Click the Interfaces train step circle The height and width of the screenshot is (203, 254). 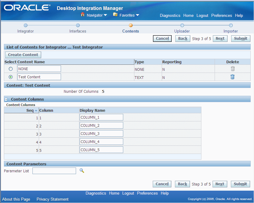(78, 25)
